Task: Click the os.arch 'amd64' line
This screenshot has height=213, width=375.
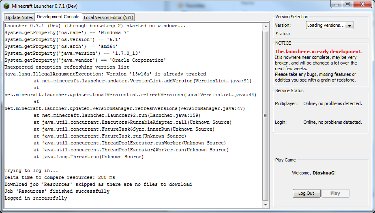Action: coord(61,46)
